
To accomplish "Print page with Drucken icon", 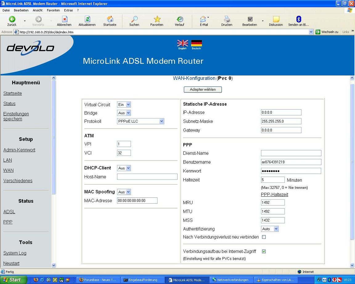I will pos(227,19).
